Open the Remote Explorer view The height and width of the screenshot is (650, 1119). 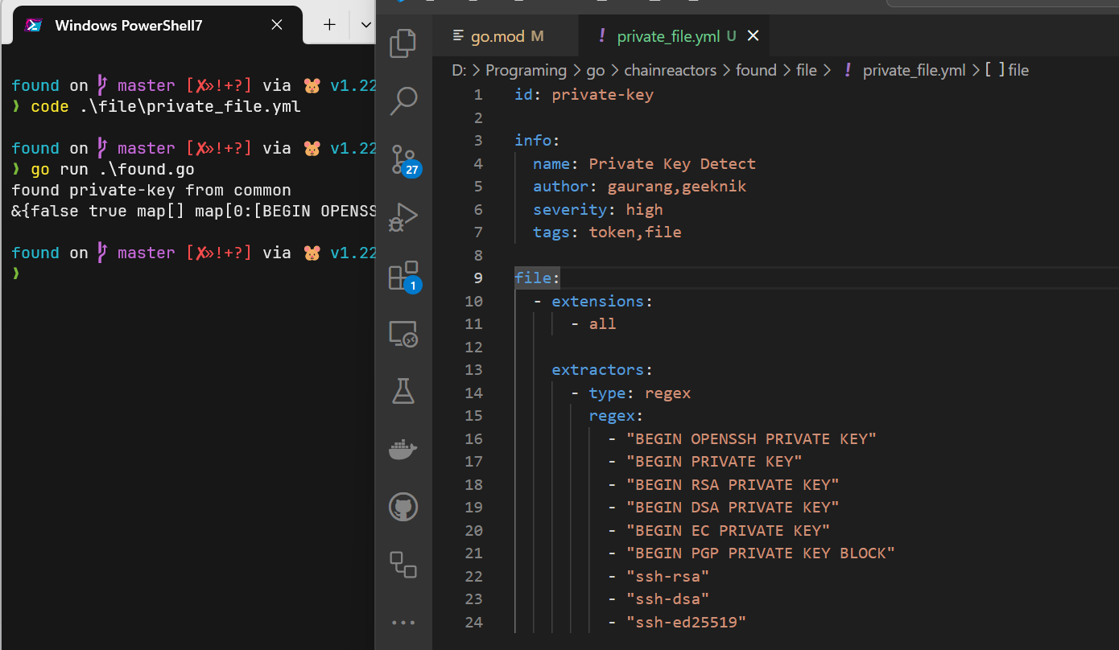(403, 333)
